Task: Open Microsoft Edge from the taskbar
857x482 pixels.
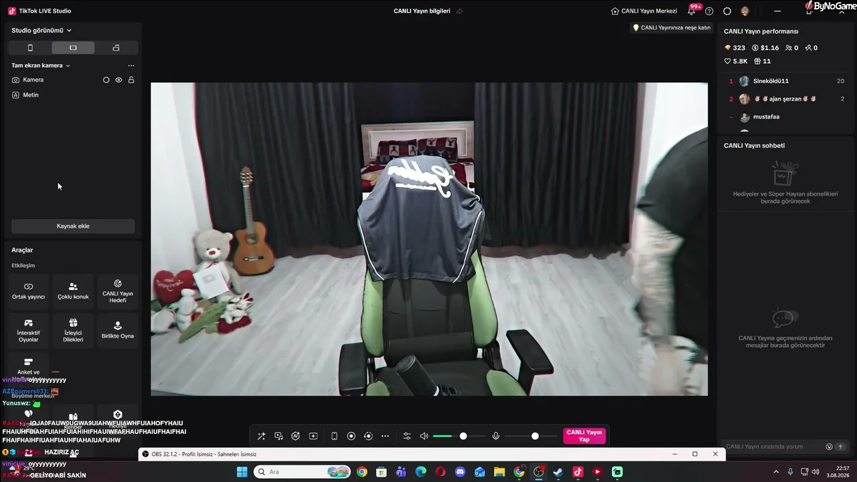Action: 420,472
